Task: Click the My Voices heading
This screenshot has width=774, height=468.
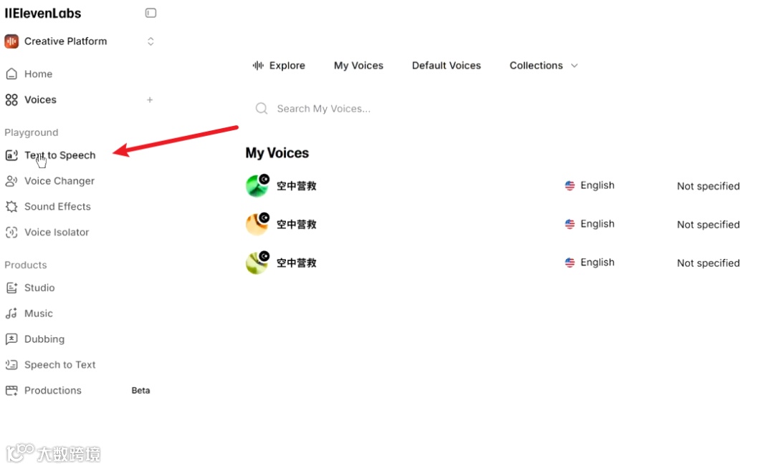Action: 277,153
